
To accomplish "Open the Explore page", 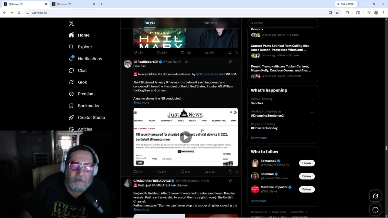I will [x=80, y=47].
